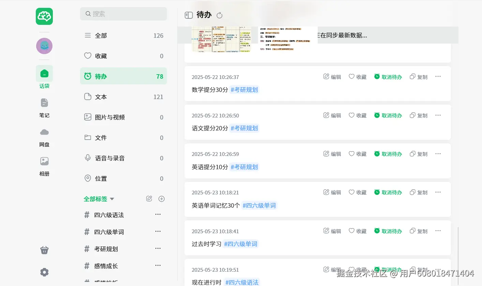This screenshot has height=286, width=482.
Task: Open more menu on 英语提分10分 note
Action: tap(438, 154)
